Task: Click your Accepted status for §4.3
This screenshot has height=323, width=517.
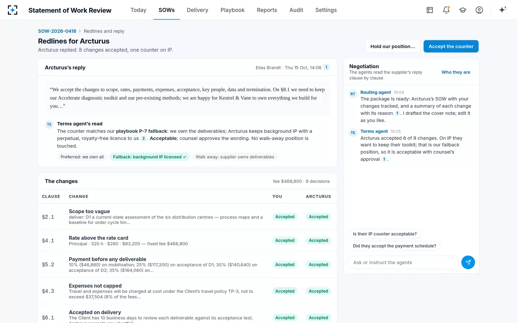Action: [285, 291]
